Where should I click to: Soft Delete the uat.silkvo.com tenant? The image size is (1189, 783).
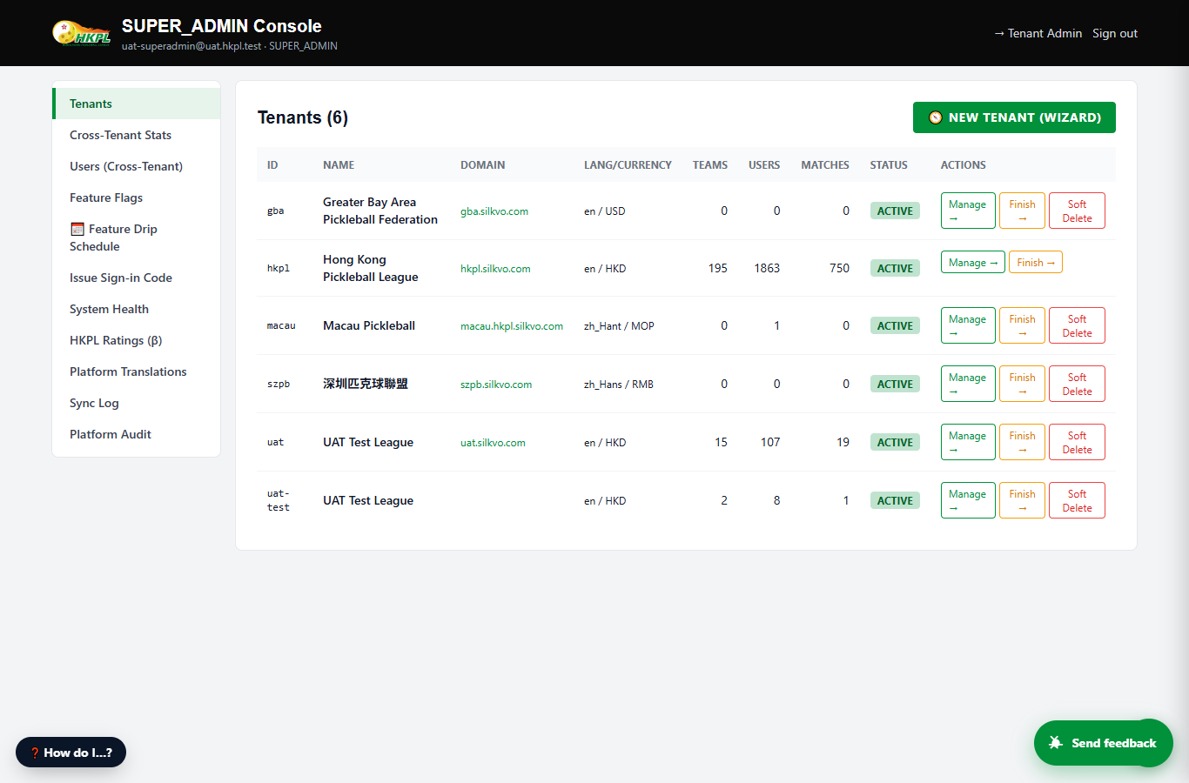(x=1077, y=442)
